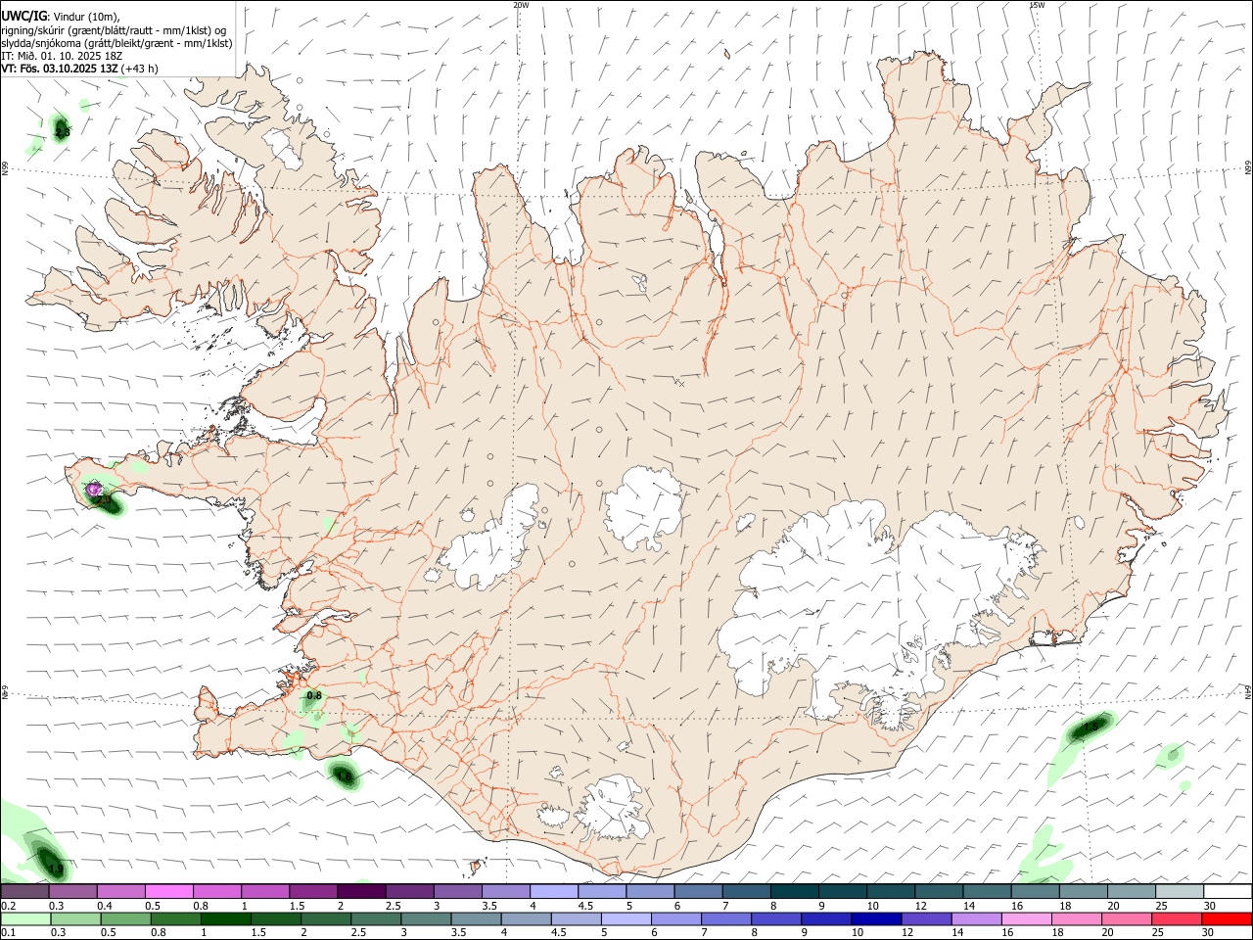Click the pale grey 25 swatch in the upper legend
Viewport: 1253px width, 940px height.
(1180, 892)
